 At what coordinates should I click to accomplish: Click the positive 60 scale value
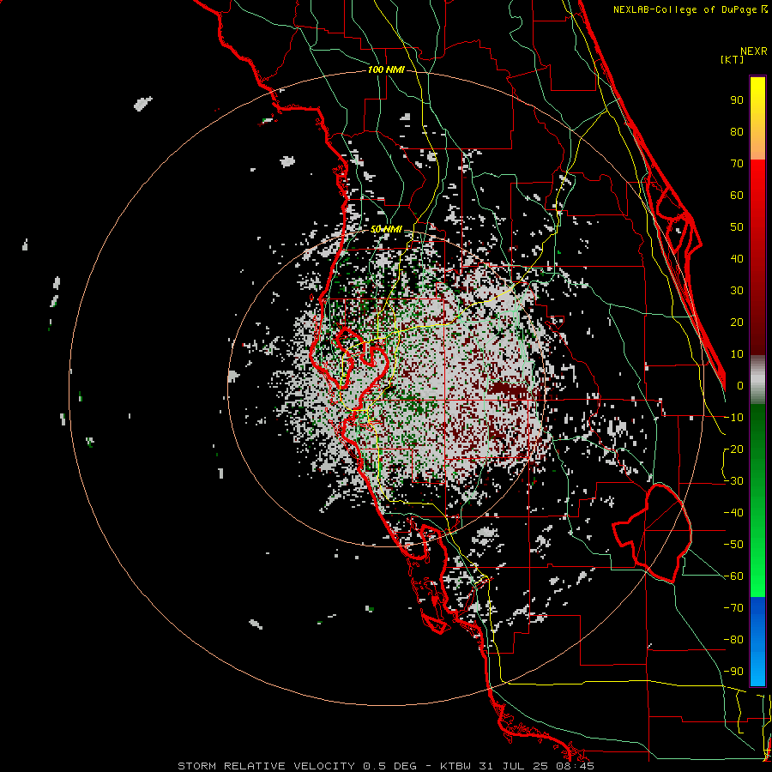(737, 196)
